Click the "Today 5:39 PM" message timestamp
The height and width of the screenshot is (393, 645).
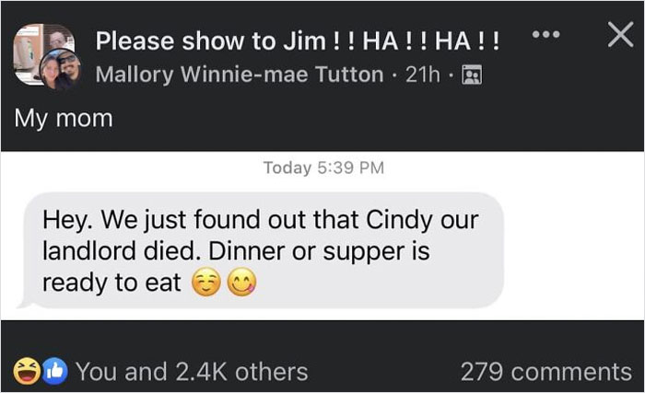(x=322, y=168)
